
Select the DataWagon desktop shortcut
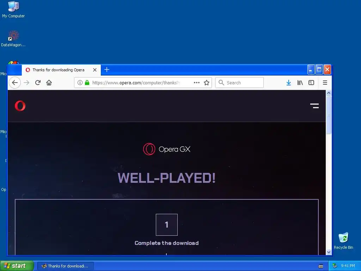[13, 38]
